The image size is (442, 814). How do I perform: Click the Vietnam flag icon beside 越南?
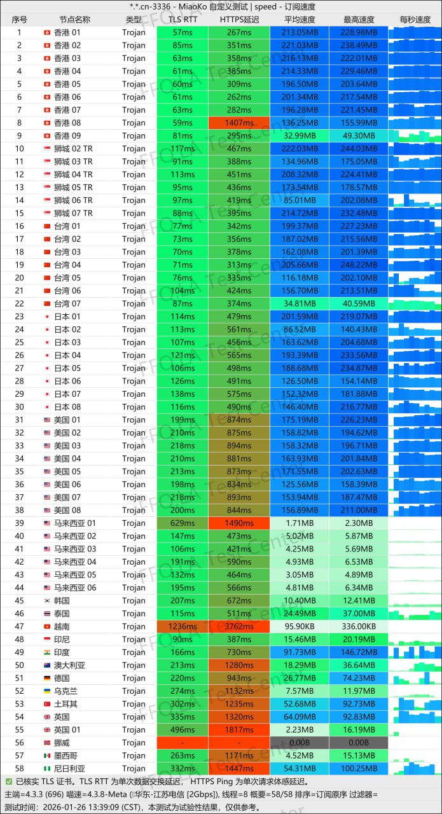click(47, 626)
